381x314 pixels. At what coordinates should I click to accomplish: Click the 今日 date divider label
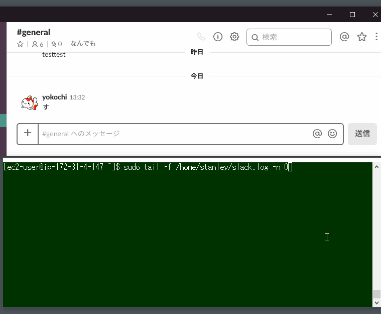tap(197, 76)
